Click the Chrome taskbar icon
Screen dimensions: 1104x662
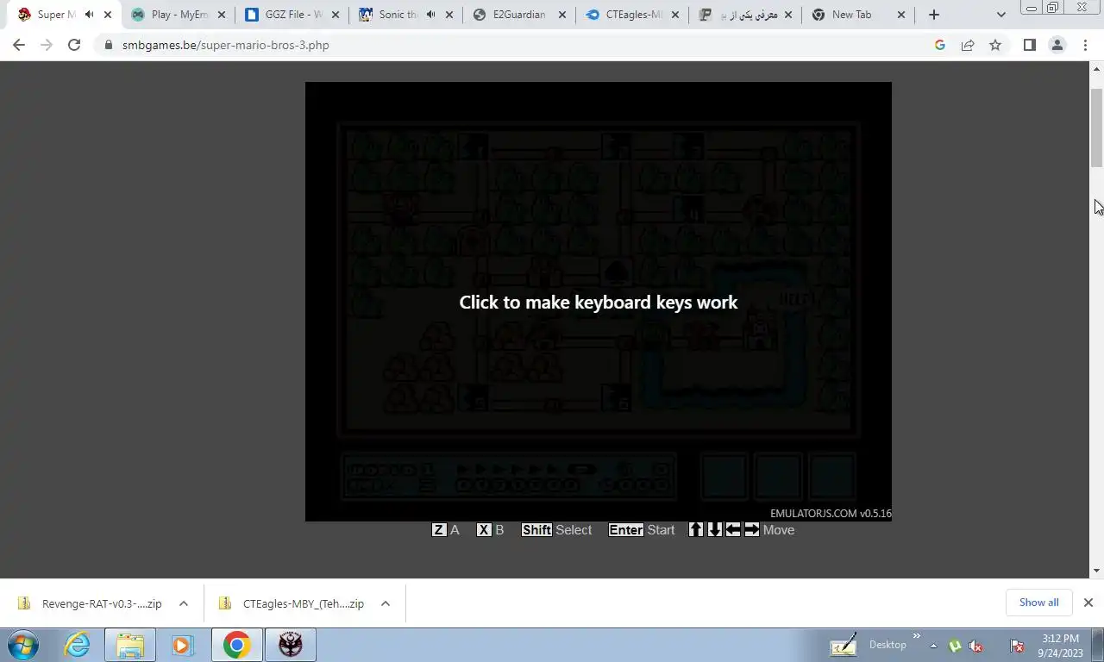tap(236, 645)
